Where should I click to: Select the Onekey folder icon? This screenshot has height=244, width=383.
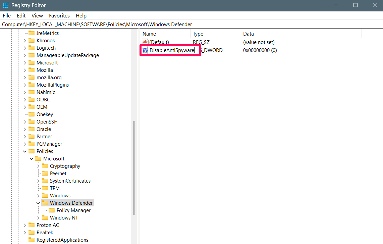click(32, 114)
